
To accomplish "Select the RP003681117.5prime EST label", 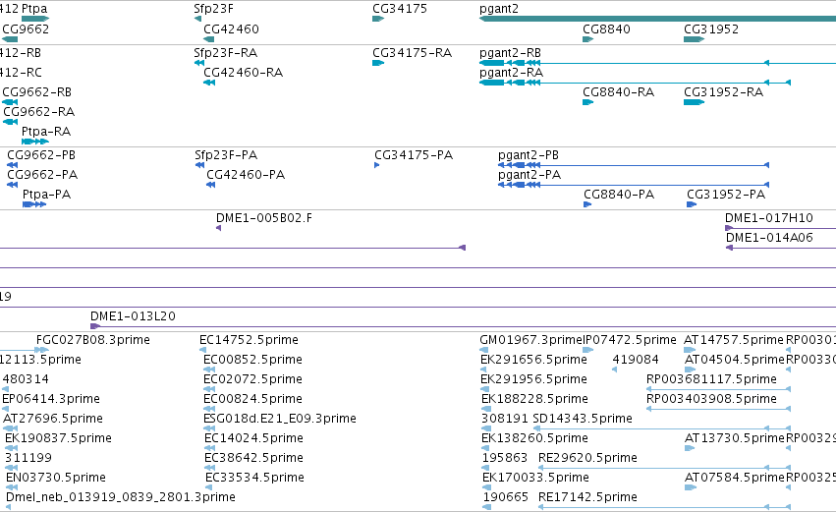I will 711,379.
